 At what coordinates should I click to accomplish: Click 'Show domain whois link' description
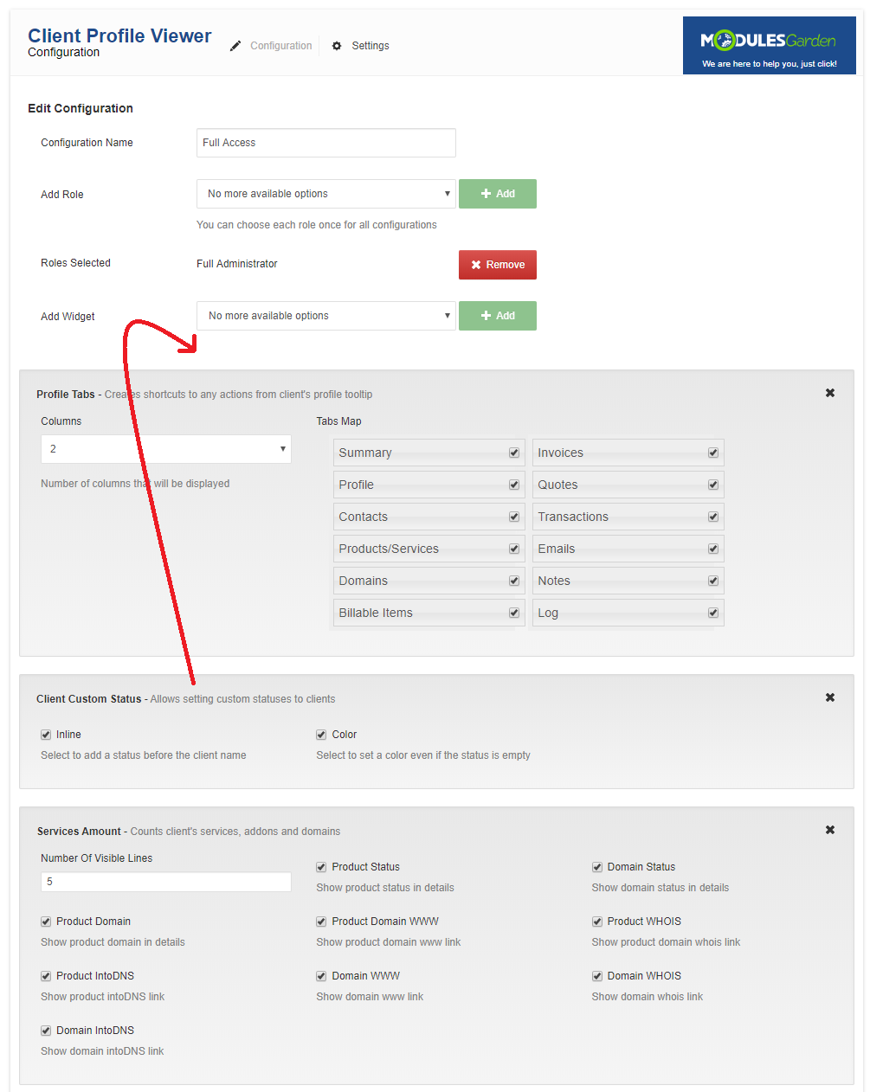tap(648, 997)
